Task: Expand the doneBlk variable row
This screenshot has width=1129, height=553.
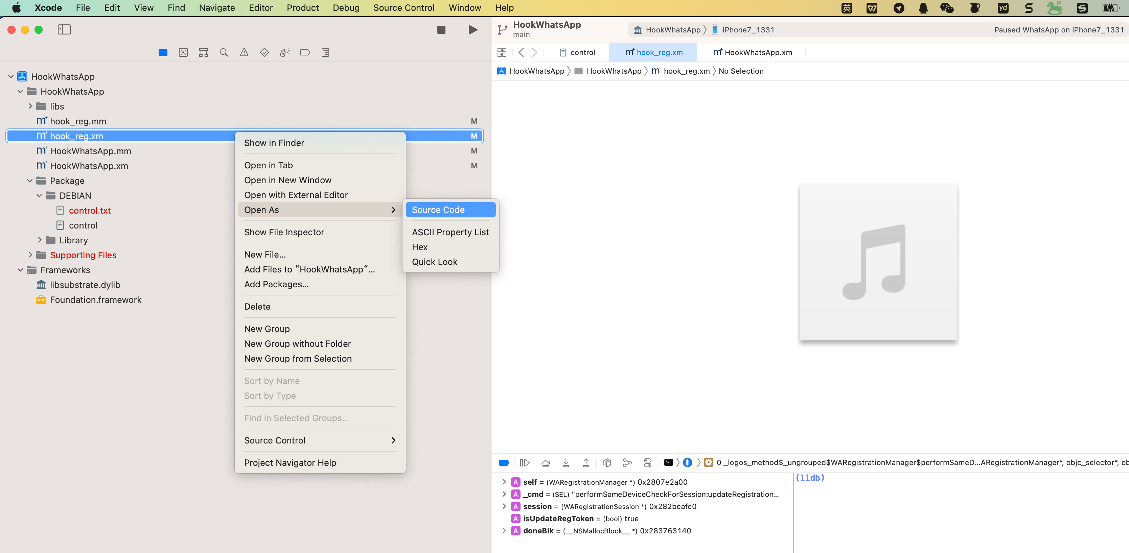Action: [x=504, y=531]
